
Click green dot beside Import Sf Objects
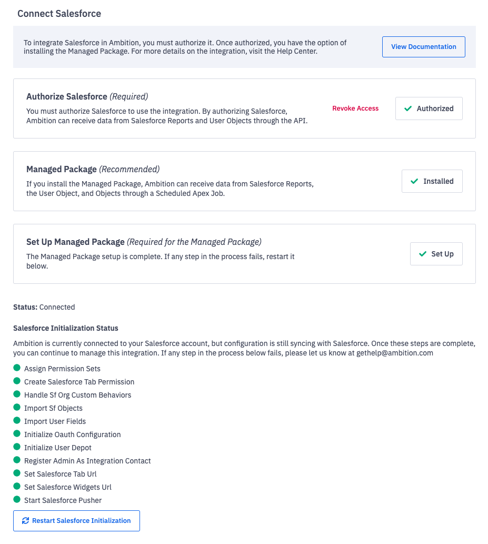point(17,408)
